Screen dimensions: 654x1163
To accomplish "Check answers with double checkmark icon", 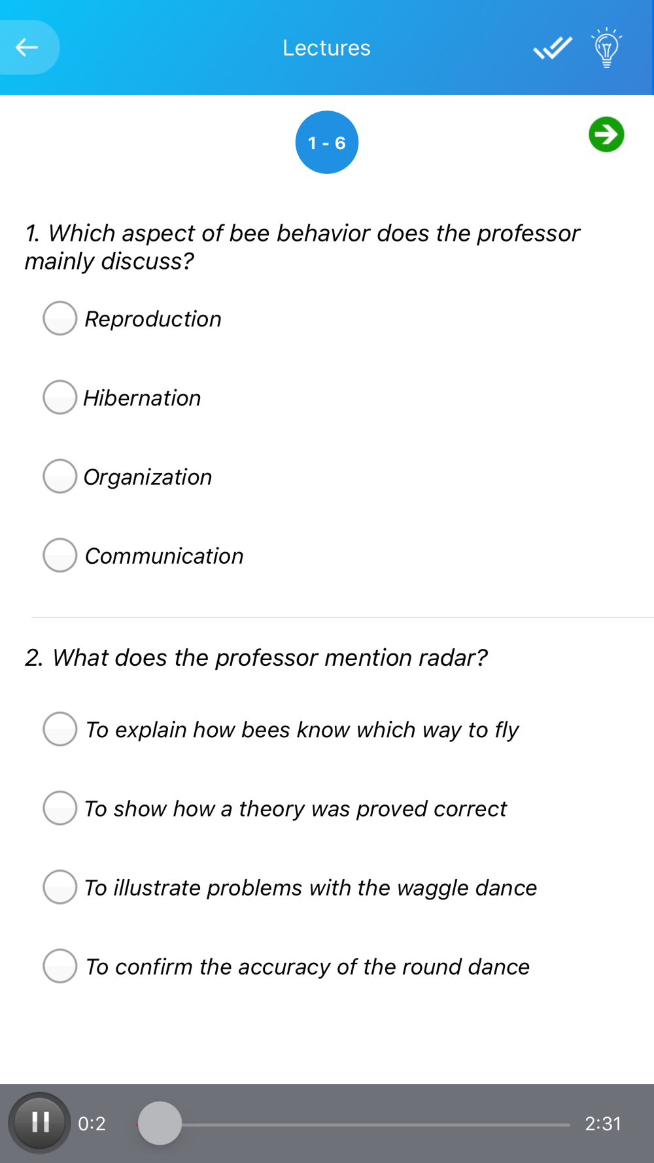I will (553, 48).
